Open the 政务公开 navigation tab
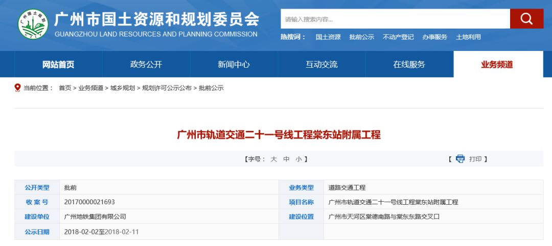Viewport: 552px width, 246px height. 146,65
